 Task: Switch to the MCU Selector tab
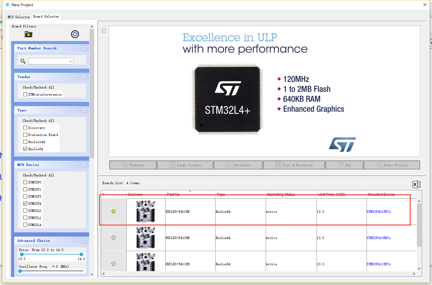[19, 17]
